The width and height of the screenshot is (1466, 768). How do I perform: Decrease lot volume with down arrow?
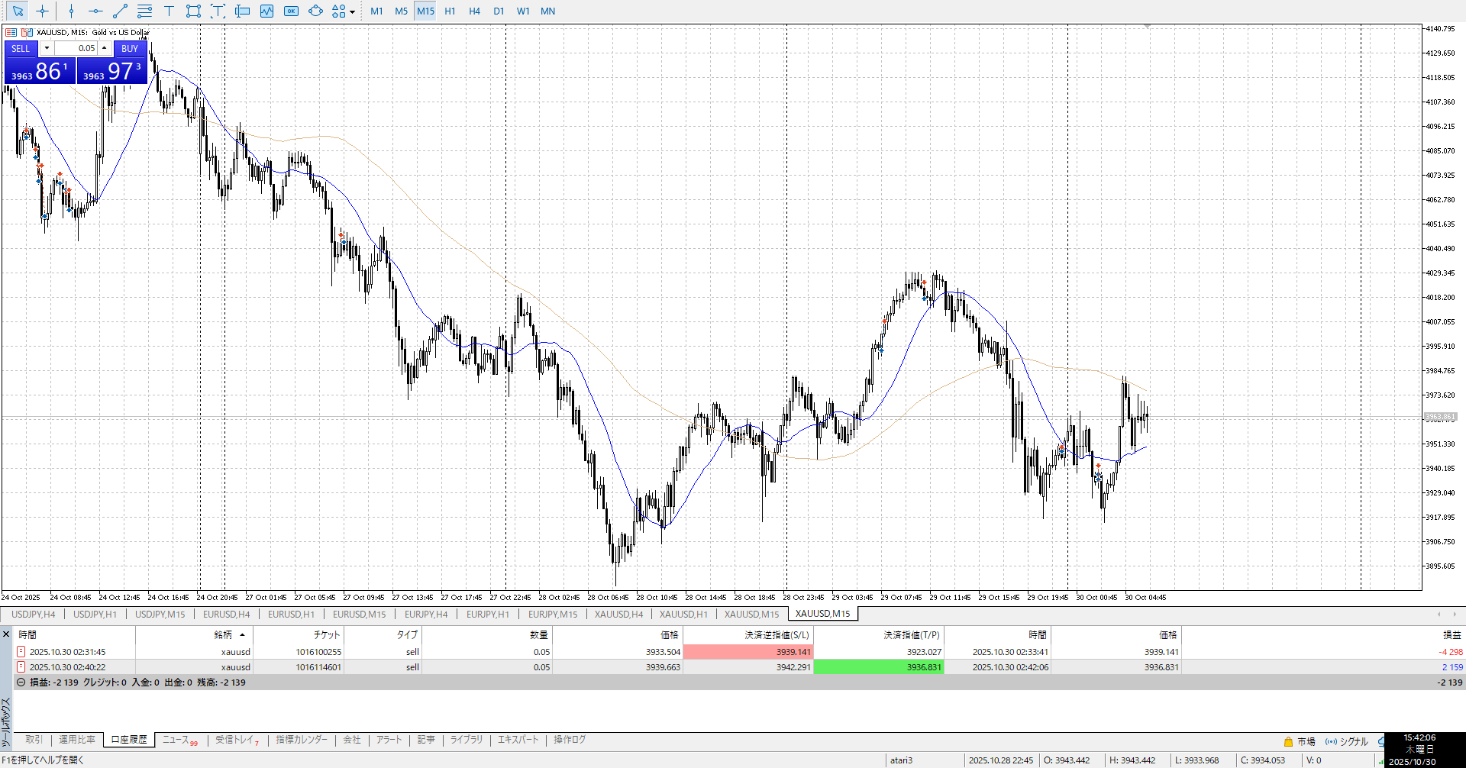47,48
